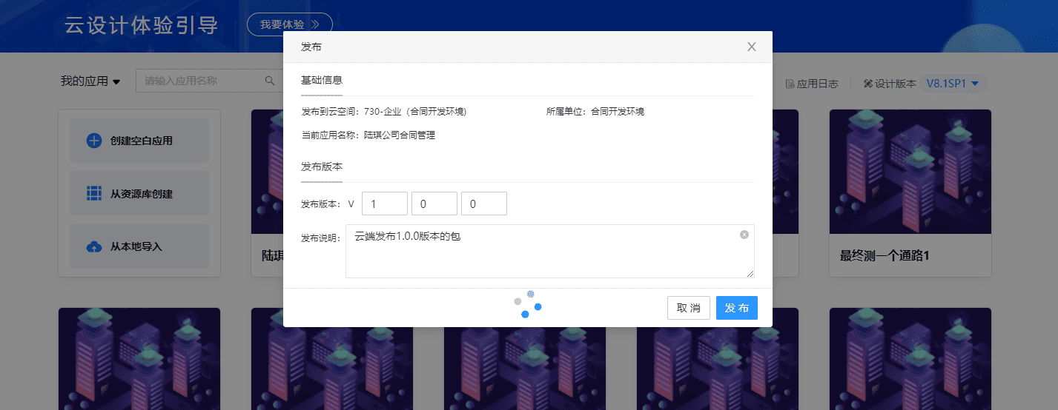Image resolution: width=1058 pixels, height=410 pixels.
Task: Edit the last version number field
Action: pos(484,204)
